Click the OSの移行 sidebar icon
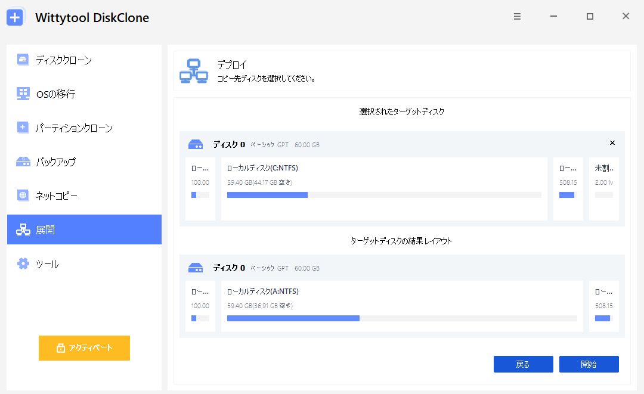Screen dimensions: 644x394 [23, 94]
